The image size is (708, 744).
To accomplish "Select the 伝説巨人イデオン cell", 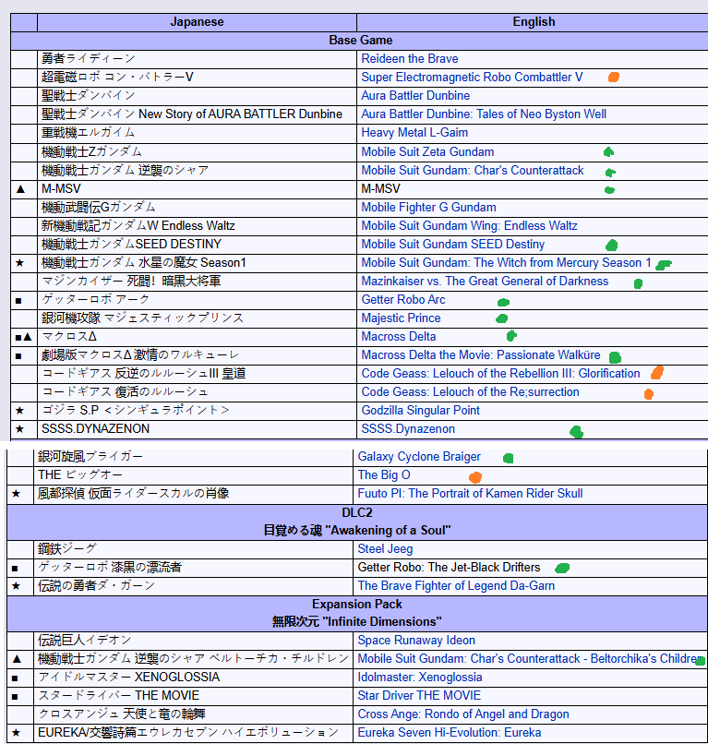I will click(193, 641).
